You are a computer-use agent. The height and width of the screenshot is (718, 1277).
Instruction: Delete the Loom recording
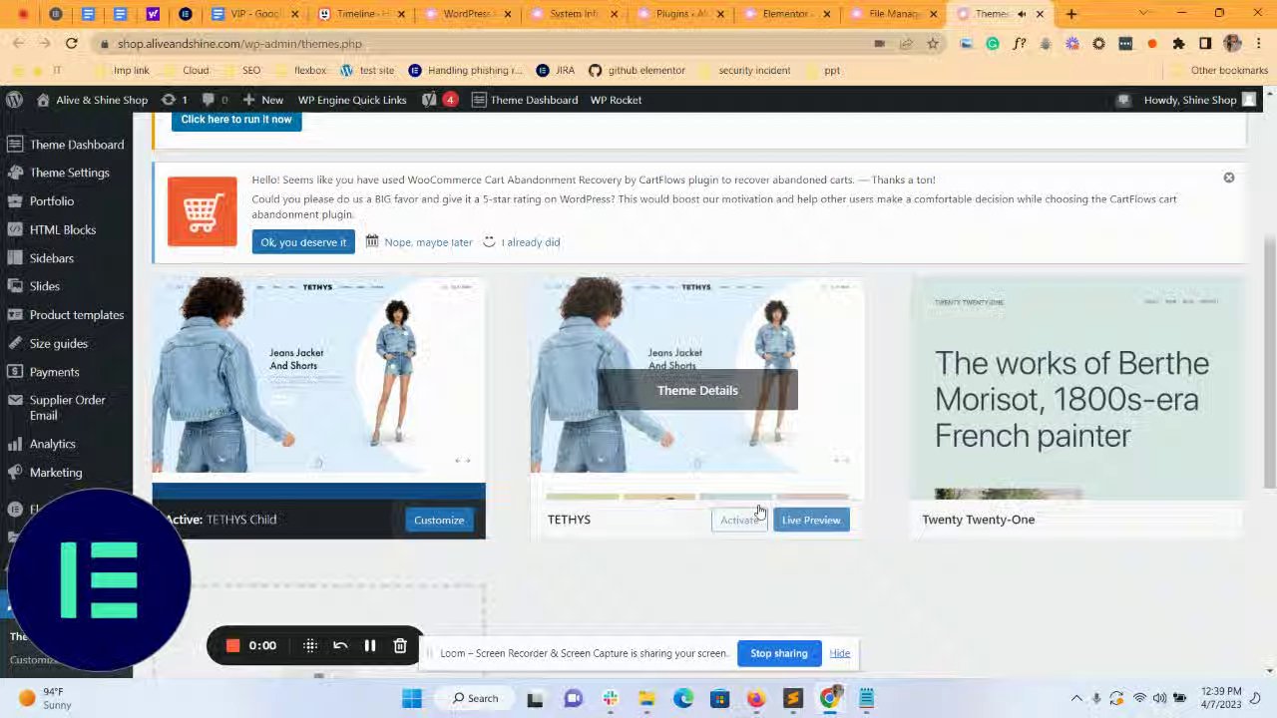(x=400, y=646)
